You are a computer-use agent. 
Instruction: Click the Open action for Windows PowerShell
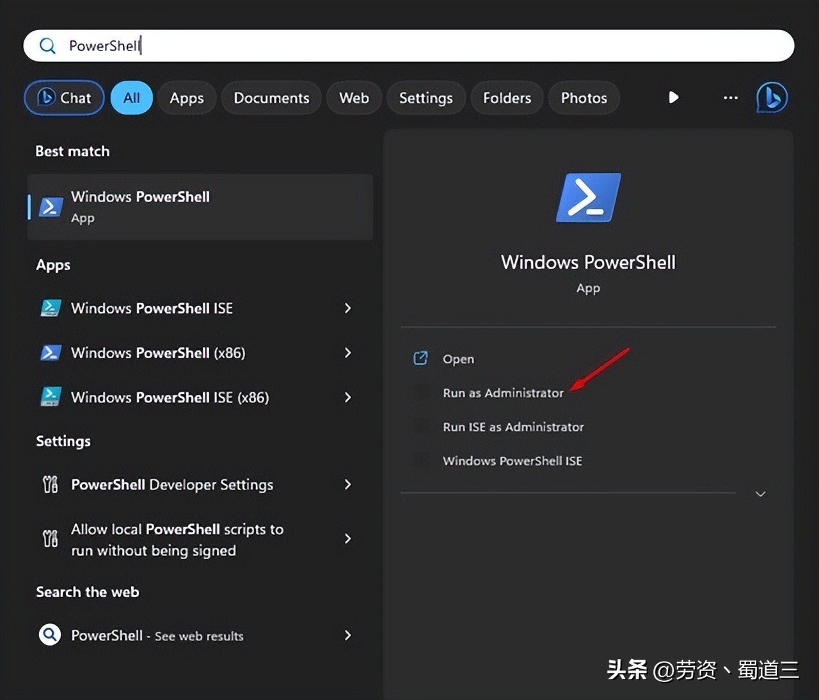tap(458, 358)
